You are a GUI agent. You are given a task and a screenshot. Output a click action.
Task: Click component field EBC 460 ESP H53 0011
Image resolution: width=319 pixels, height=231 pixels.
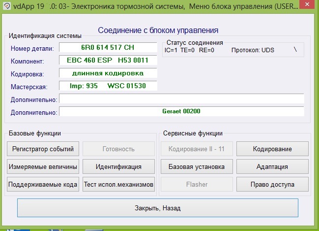[108, 60]
